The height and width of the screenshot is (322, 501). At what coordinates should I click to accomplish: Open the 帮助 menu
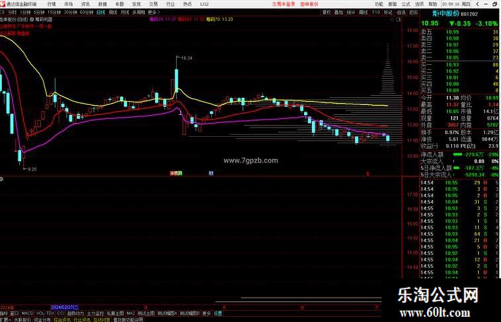click(x=433, y=4)
